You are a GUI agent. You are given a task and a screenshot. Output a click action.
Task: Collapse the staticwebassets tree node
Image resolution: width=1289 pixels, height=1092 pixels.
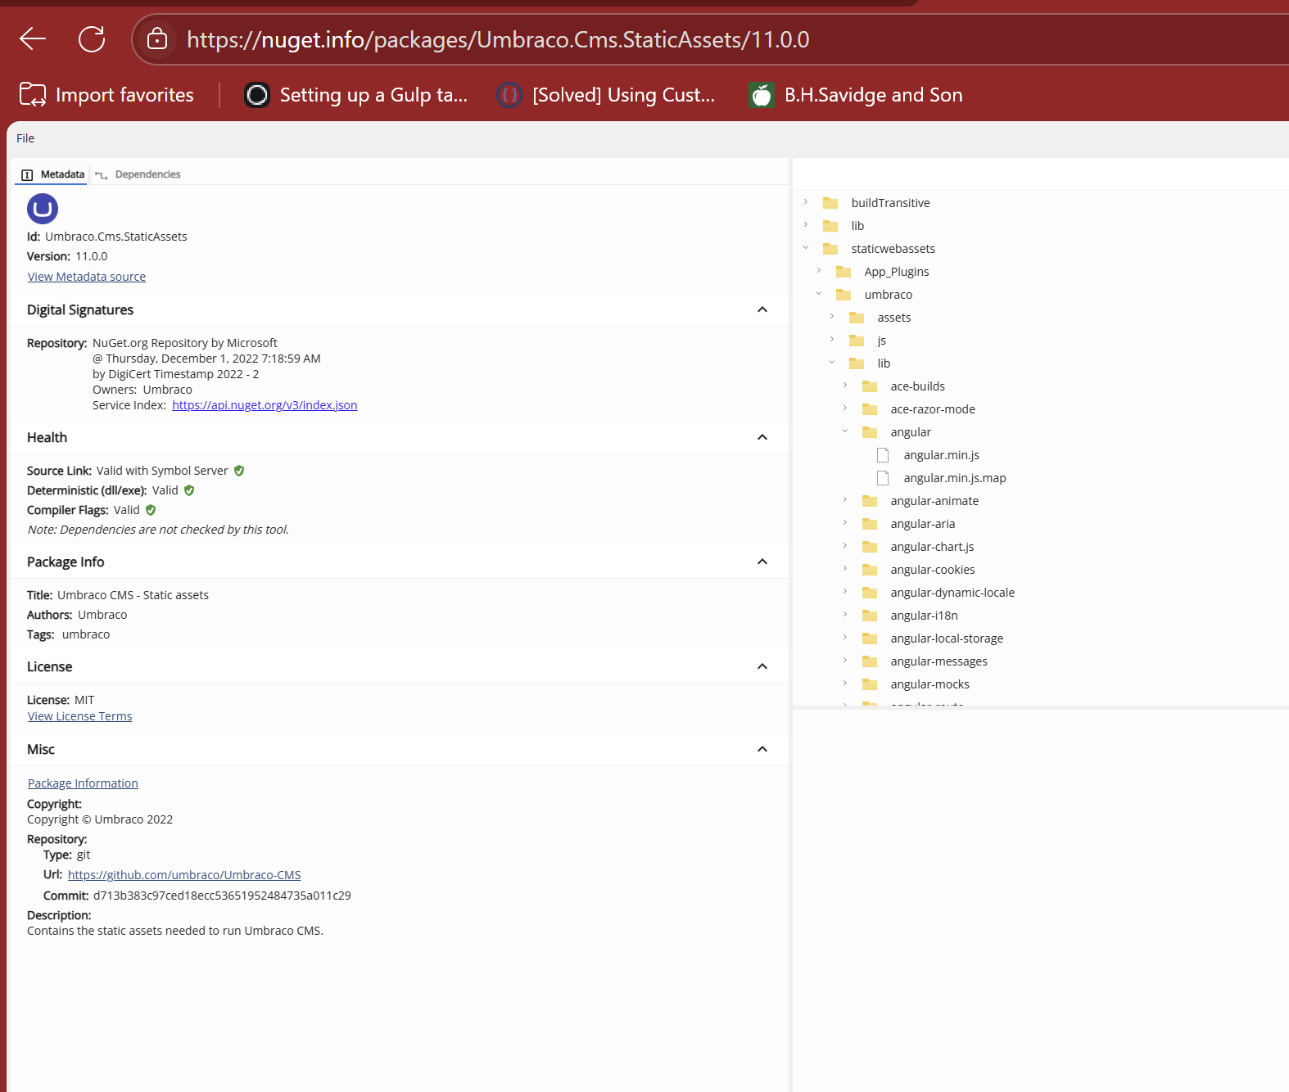click(x=806, y=248)
